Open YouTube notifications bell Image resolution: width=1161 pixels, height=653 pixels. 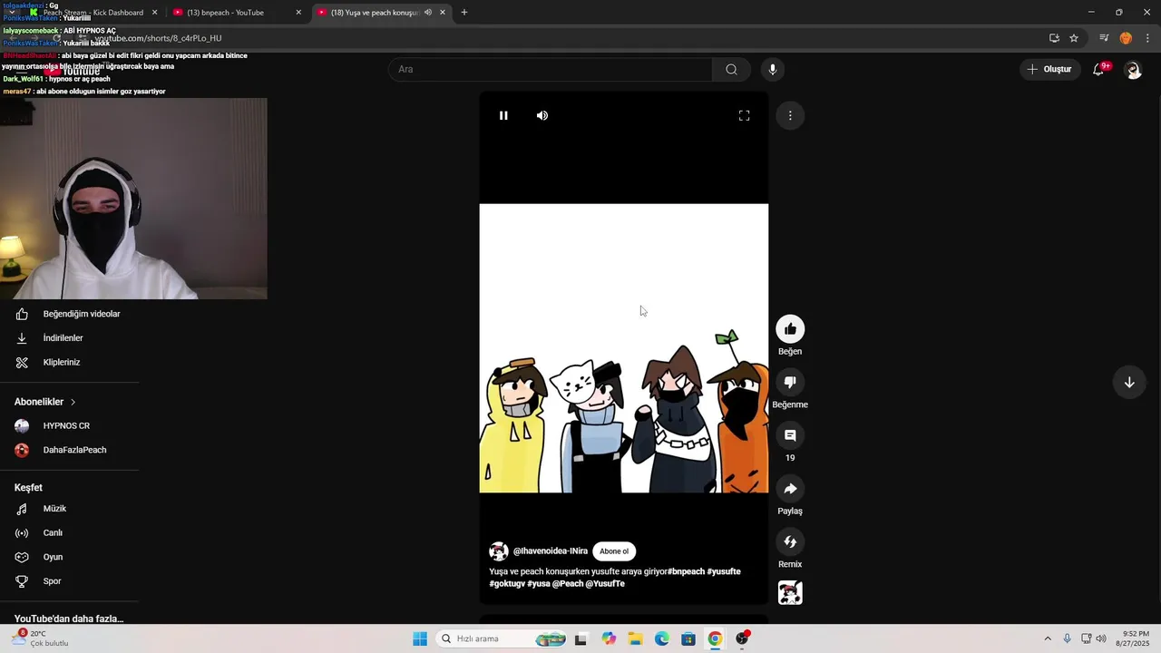point(1098,69)
